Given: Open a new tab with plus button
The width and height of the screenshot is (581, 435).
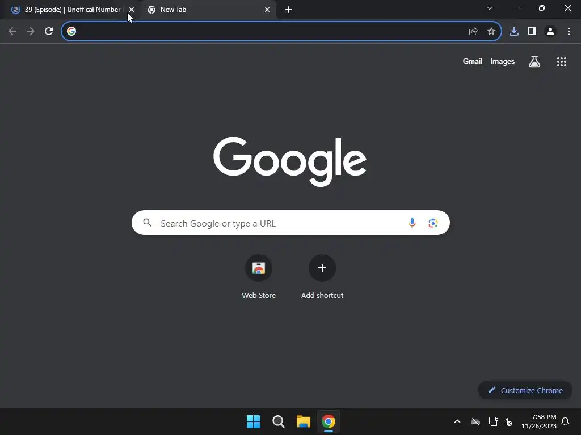Looking at the screenshot, I should point(289,10).
